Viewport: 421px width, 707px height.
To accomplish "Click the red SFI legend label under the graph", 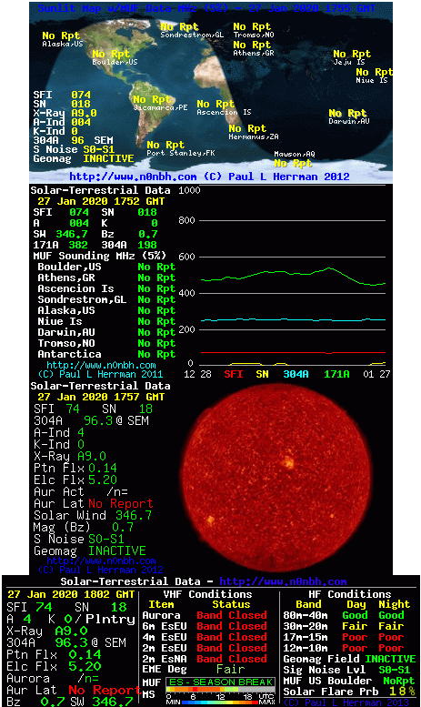I will coord(234,374).
